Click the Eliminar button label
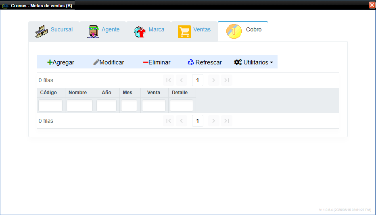Image resolution: width=376 pixels, height=215 pixels. click(x=159, y=62)
